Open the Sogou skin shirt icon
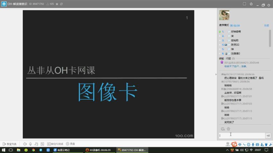Viewport: 273px width, 153px height. 266,145
